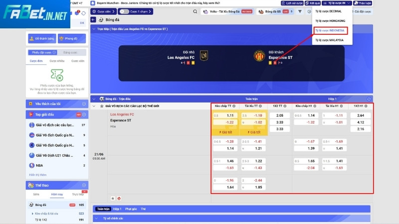Click the clock icon beside the filter
The height and width of the screenshot is (224, 399).
tap(309, 11)
